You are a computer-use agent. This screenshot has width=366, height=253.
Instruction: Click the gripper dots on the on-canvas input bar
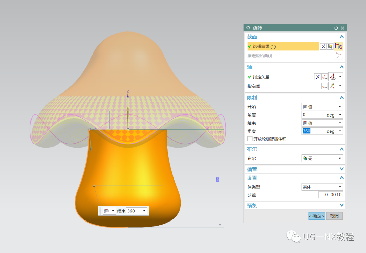pyautogui.click(x=100, y=211)
